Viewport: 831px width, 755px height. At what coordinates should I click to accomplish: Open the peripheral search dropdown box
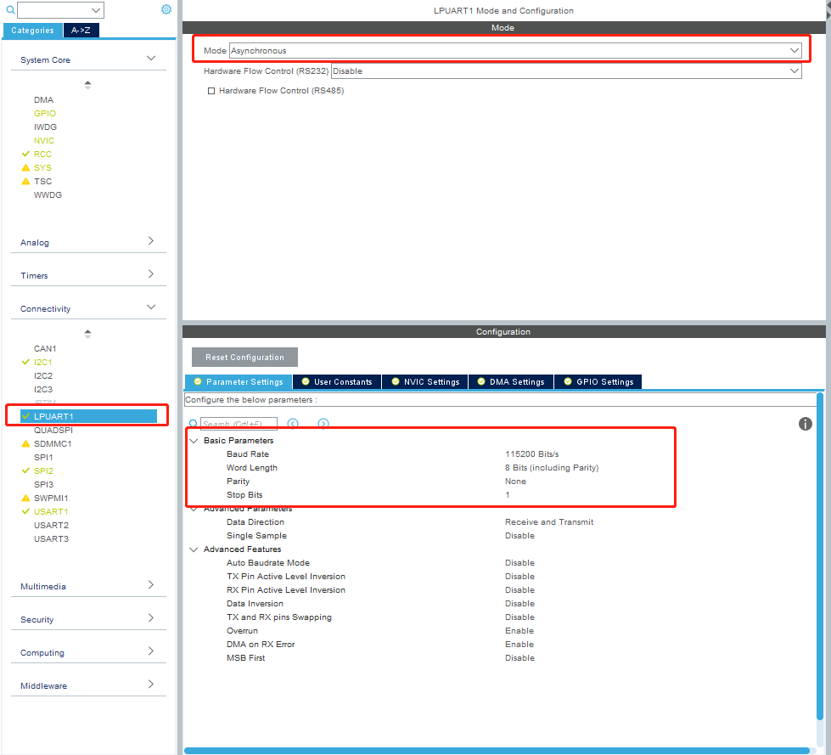(x=60, y=10)
